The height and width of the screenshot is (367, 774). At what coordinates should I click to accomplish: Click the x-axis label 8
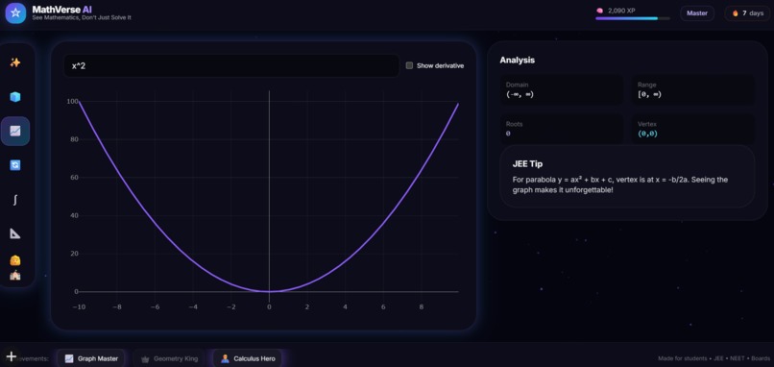pos(421,306)
